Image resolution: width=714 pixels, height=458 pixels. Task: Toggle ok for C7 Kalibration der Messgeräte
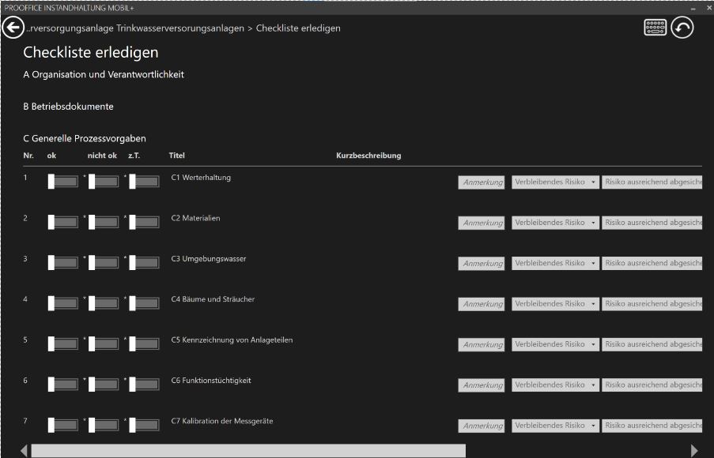coord(63,425)
